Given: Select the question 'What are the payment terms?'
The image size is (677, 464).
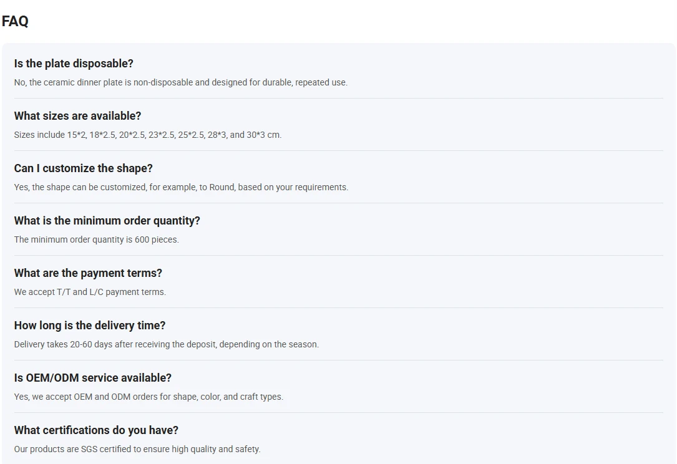Looking at the screenshot, I should pyautogui.click(x=88, y=273).
